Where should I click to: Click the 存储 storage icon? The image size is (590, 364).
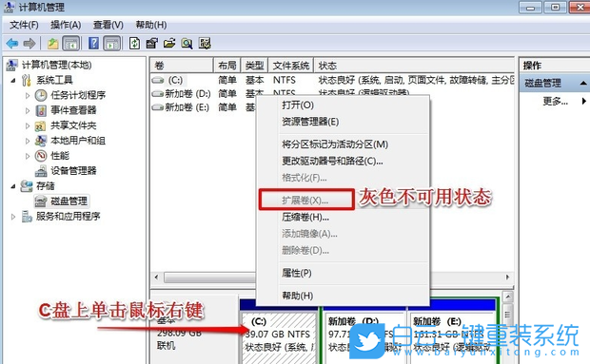coord(27,186)
